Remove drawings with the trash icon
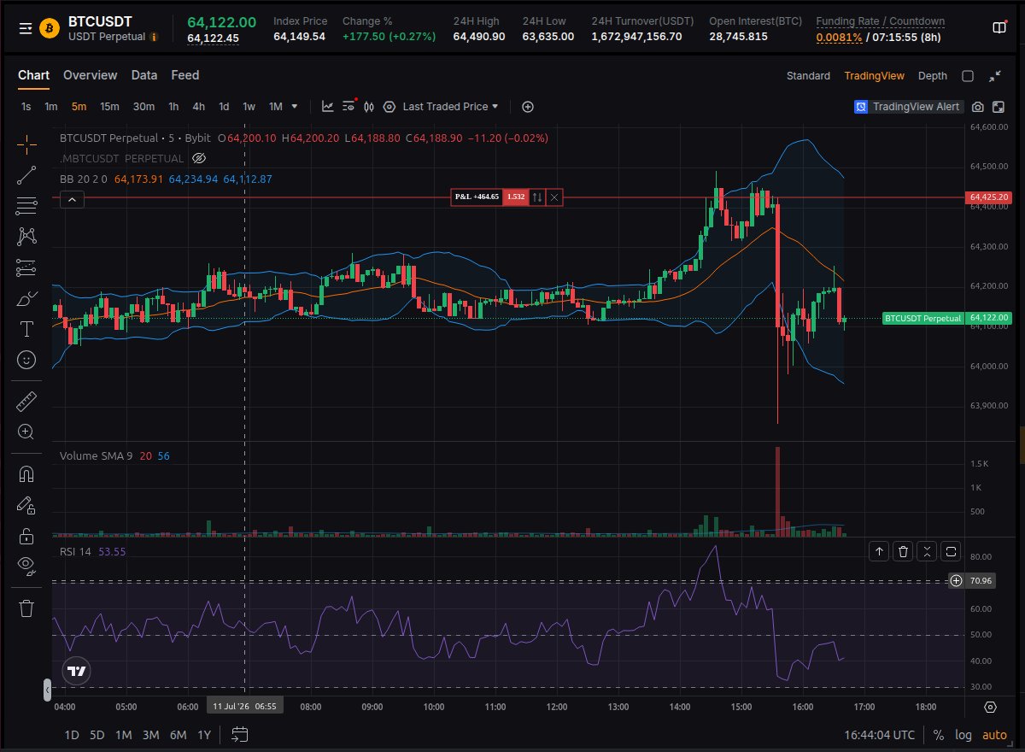The image size is (1025, 752). tap(26, 608)
